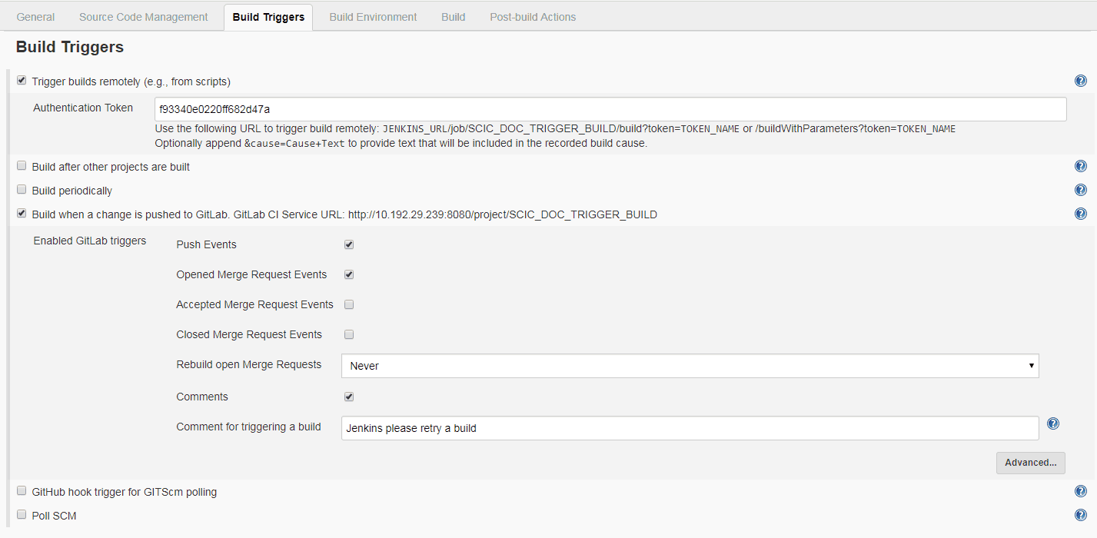The height and width of the screenshot is (538, 1097).
Task: Uncheck Push Events trigger
Action: coord(349,244)
